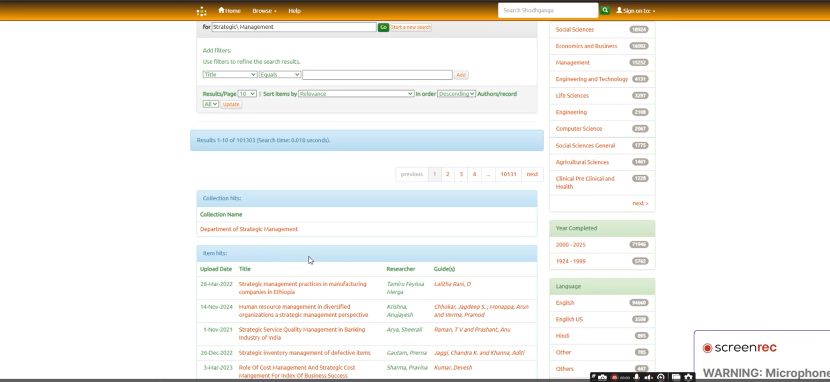Start recording with the red record button
Screen dimensions: 830x382
614,378
